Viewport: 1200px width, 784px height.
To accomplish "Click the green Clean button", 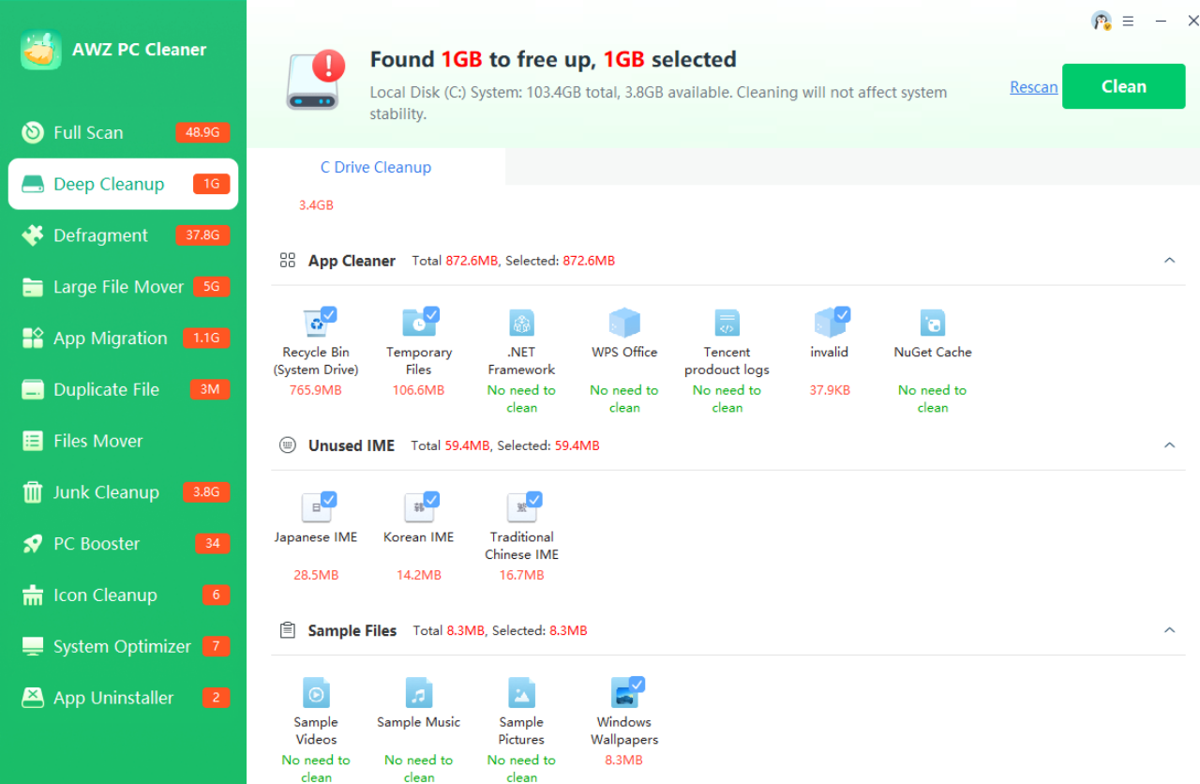I will pos(1124,86).
